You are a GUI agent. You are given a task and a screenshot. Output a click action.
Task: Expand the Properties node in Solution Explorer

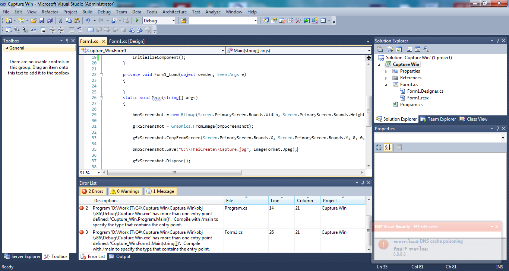[x=386, y=71]
